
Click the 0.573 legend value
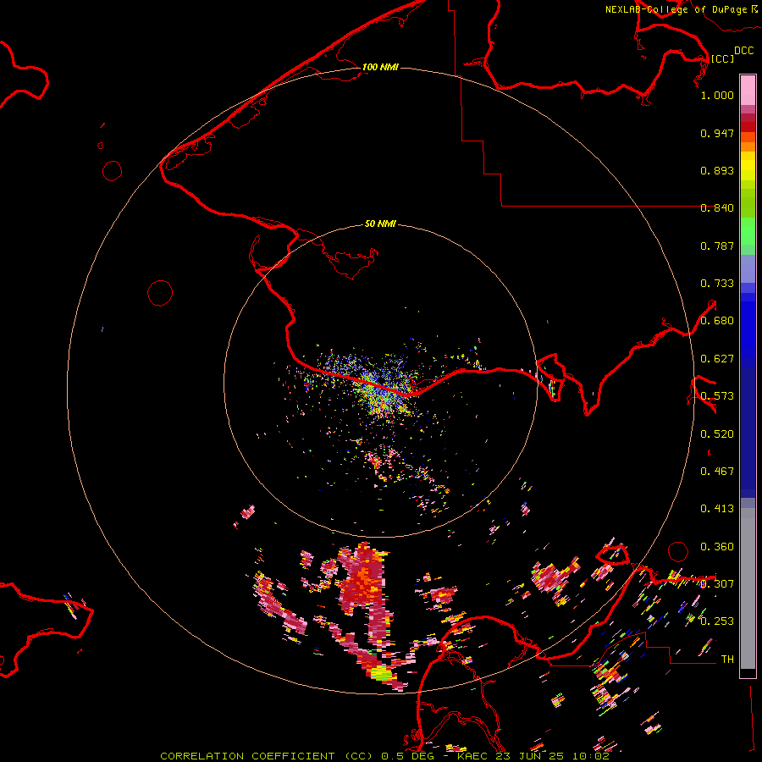point(717,396)
